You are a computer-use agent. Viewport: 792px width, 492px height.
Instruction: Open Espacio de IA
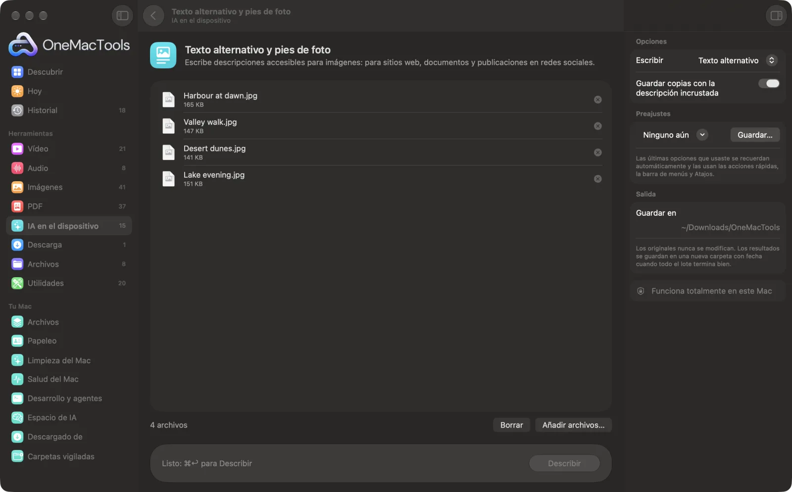[x=69, y=418]
